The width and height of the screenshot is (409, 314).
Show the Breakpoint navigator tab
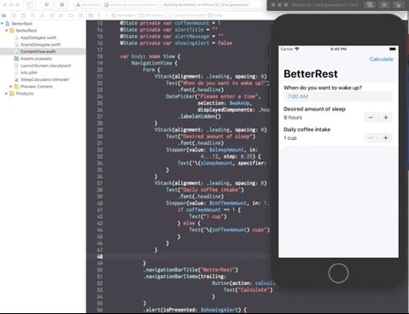(71, 15)
